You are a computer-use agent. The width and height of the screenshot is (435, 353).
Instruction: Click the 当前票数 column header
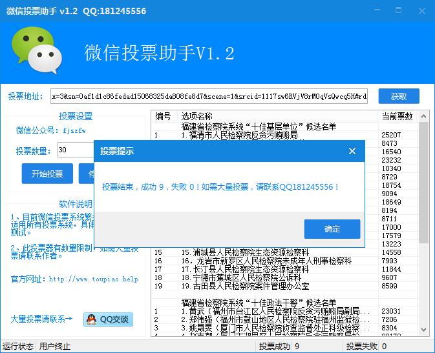(x=398, y=116)
